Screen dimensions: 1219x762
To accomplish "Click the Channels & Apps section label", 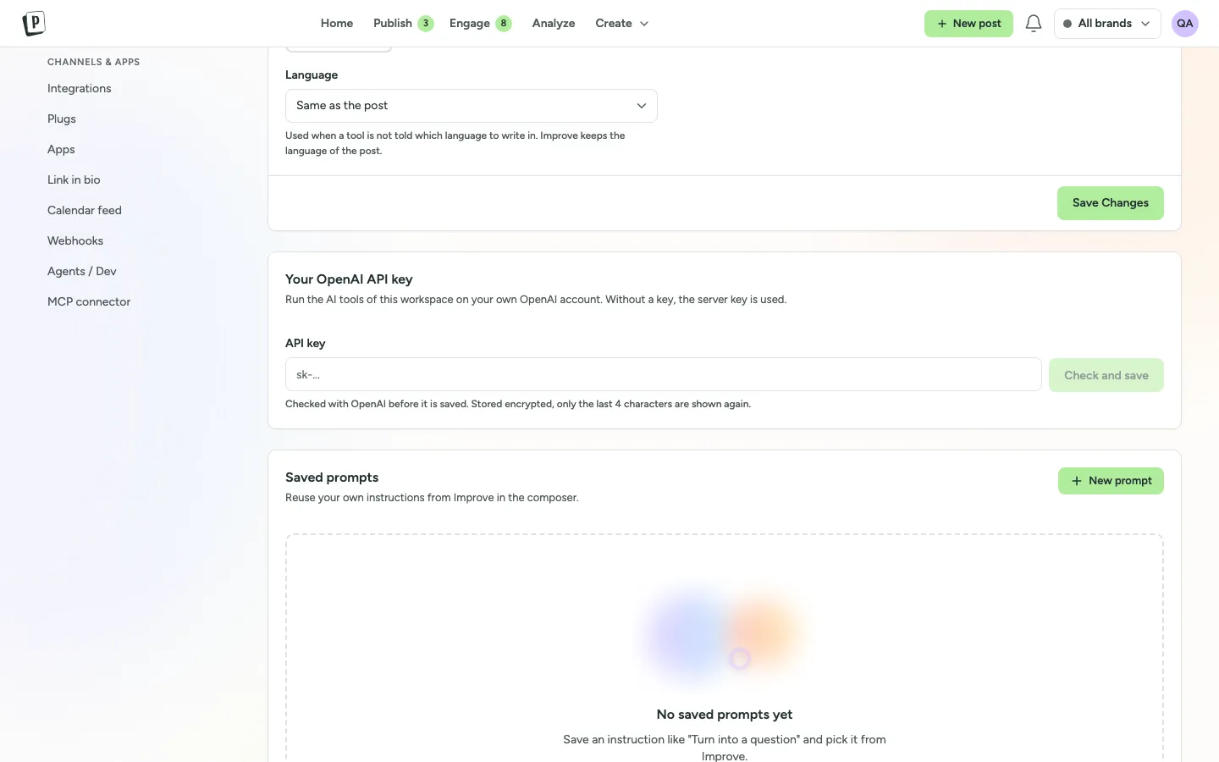I will pyautogui.click(x=94, y=62).
